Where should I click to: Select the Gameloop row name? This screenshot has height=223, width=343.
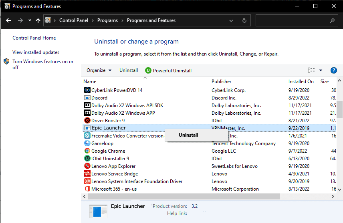coord(102,143)
